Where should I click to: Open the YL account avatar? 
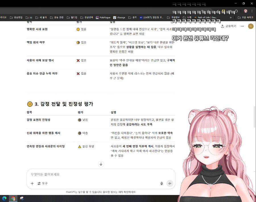click(x=250, y=26)
